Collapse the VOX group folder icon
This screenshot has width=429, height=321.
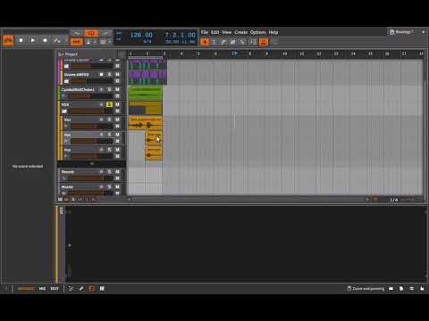64,111
